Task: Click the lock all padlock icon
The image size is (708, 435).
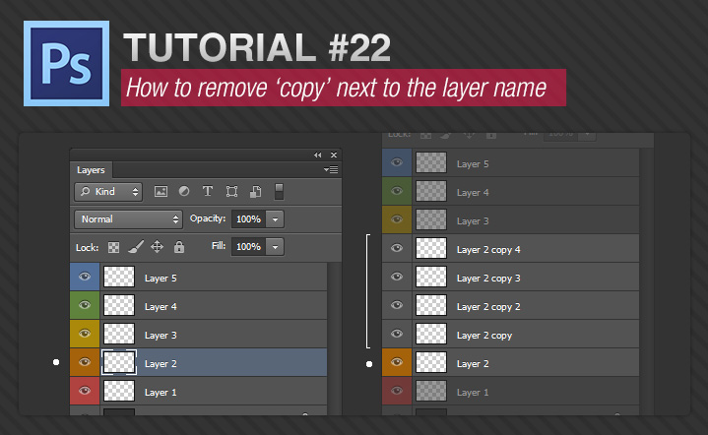Action: (178, 247)
